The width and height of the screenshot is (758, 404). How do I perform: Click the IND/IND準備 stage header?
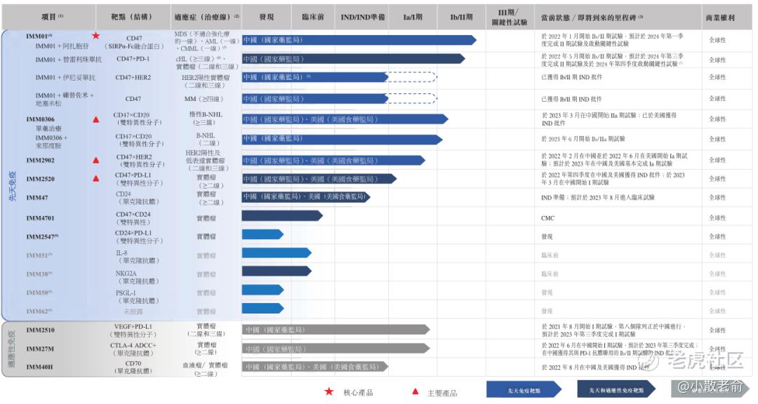(363, 17)
